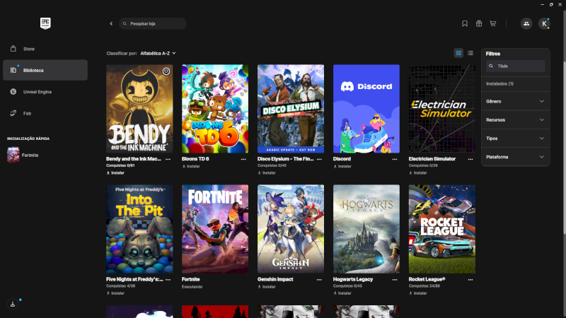Open the Biblioteca section

click(45, 70)
